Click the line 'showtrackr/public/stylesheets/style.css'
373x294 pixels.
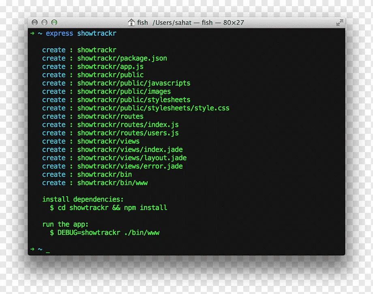(x=153, y=108)
